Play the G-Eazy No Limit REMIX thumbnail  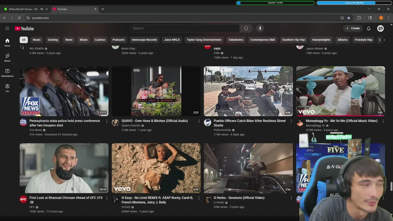pos(156,168)
